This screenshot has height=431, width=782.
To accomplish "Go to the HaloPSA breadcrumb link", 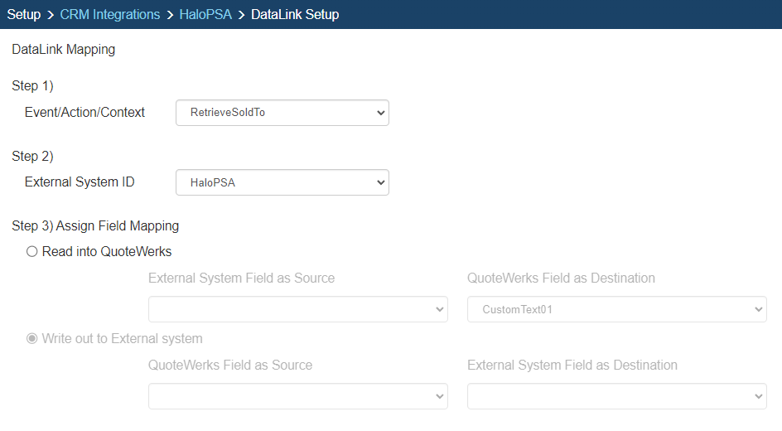I will [207, 14].
